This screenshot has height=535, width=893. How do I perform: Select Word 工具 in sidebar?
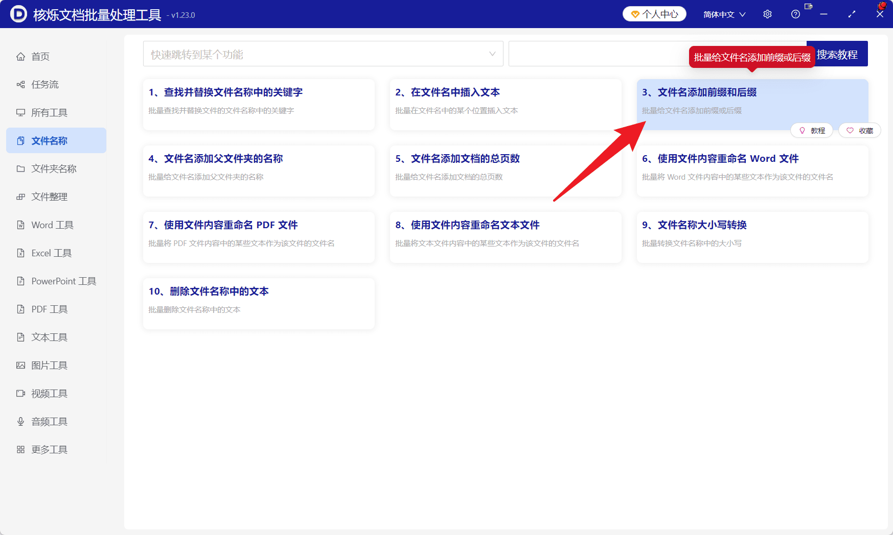56,225
